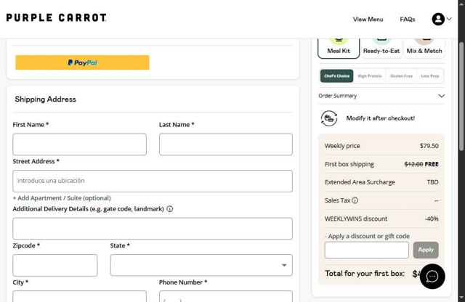The image size is (465, 302).
Task: Open the account profile icon menu
Action: (x=438, y=20)
